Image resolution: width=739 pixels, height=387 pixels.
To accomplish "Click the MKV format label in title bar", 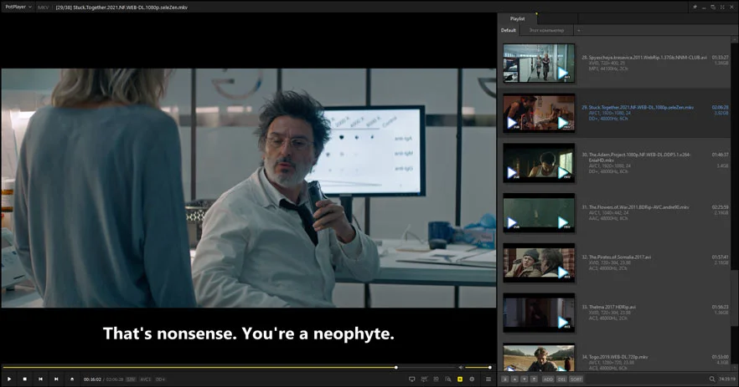I will (x=43, y=8).
